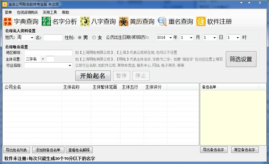Click the 暂停 pause button

click(121, 76)
